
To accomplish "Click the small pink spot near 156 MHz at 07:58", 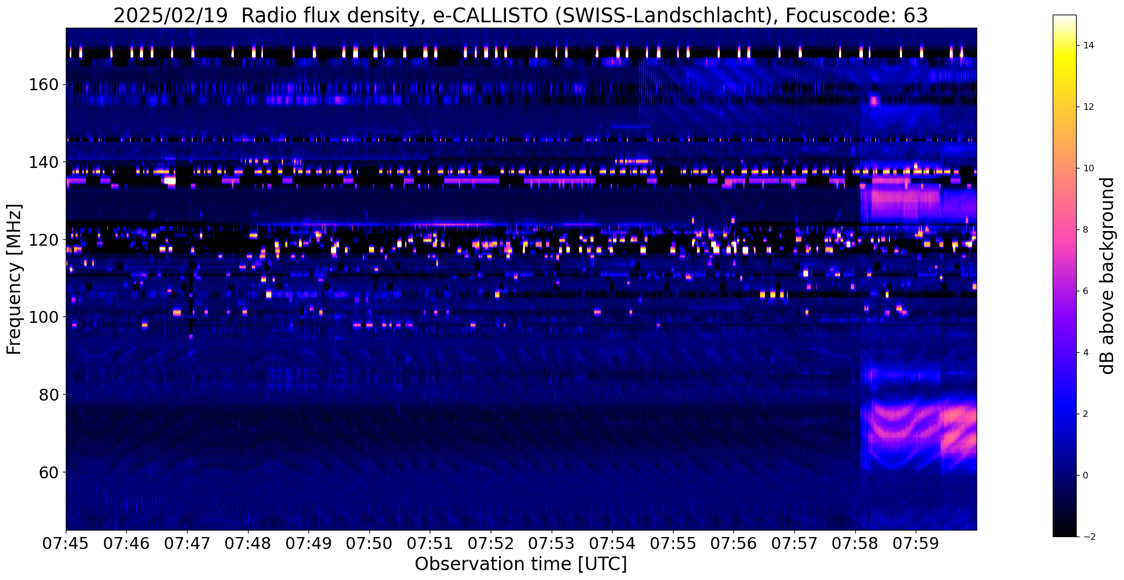I will 874,101.
